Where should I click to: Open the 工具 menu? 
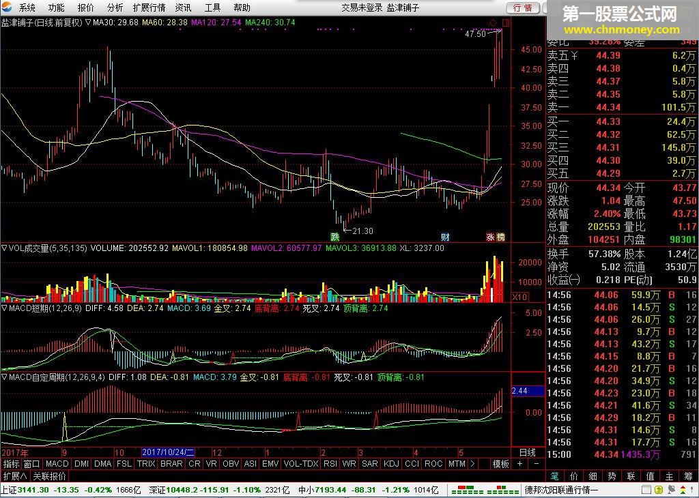pos(212,8)
